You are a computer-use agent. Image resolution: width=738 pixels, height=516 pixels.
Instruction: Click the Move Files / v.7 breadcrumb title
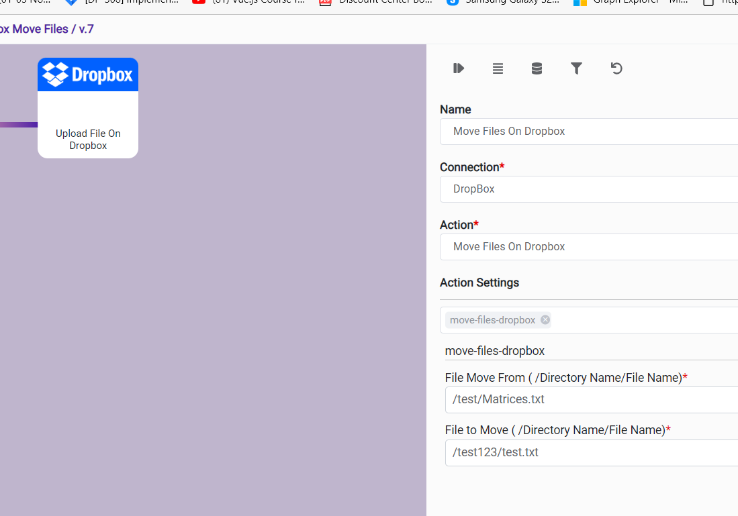point(47,30)
